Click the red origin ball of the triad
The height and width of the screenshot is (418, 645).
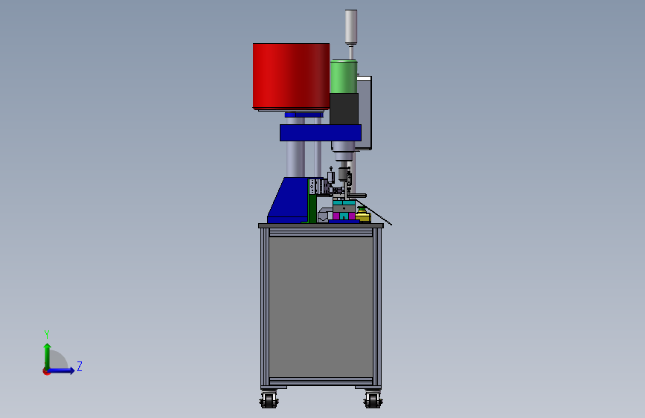coord(46,371)
